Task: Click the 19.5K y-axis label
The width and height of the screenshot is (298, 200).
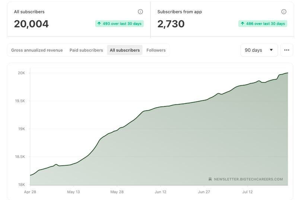Action: point(20,101)
